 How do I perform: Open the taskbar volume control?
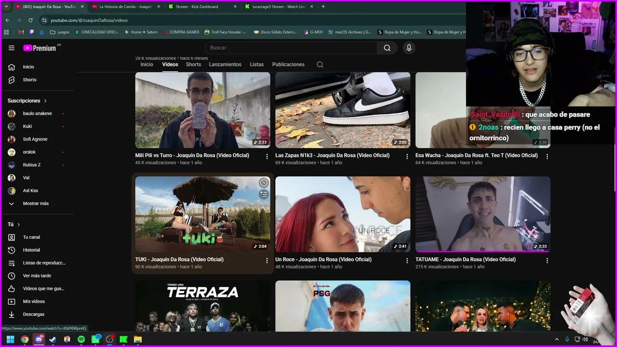point(585,339)
